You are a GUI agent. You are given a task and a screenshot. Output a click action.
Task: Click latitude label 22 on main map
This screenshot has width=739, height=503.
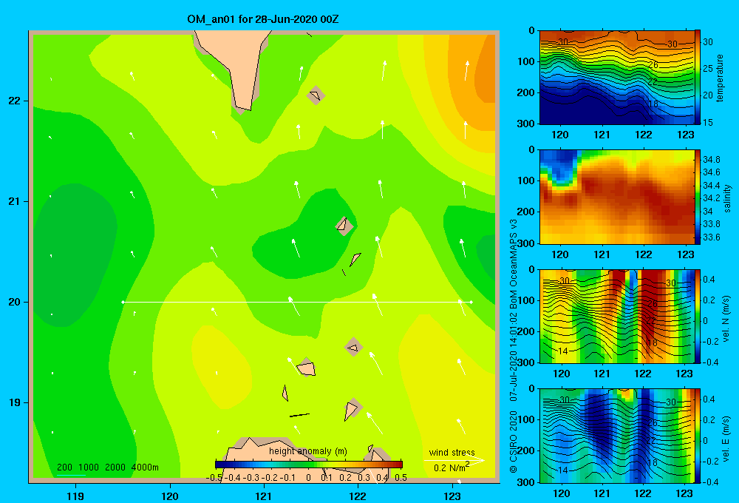tap(15, 101)
